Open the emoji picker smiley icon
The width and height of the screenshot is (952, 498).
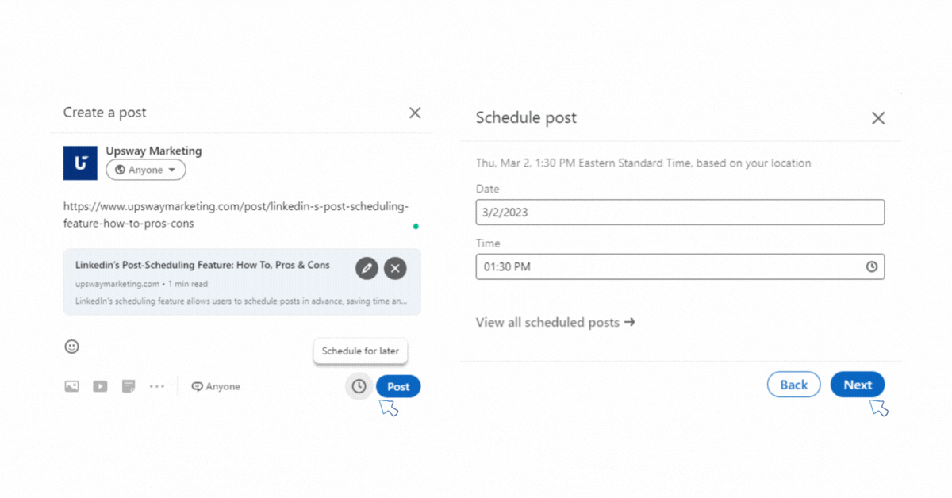pyautogui.click(x=71, y=347)
